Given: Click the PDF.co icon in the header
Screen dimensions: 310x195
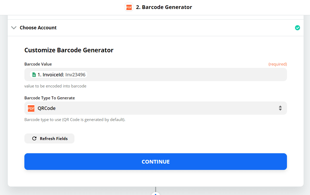Looking at the screenshot, I should [x=129, y=7].
